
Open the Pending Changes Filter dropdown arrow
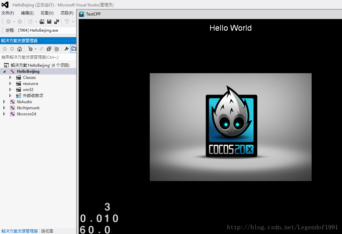pos(36,49)
